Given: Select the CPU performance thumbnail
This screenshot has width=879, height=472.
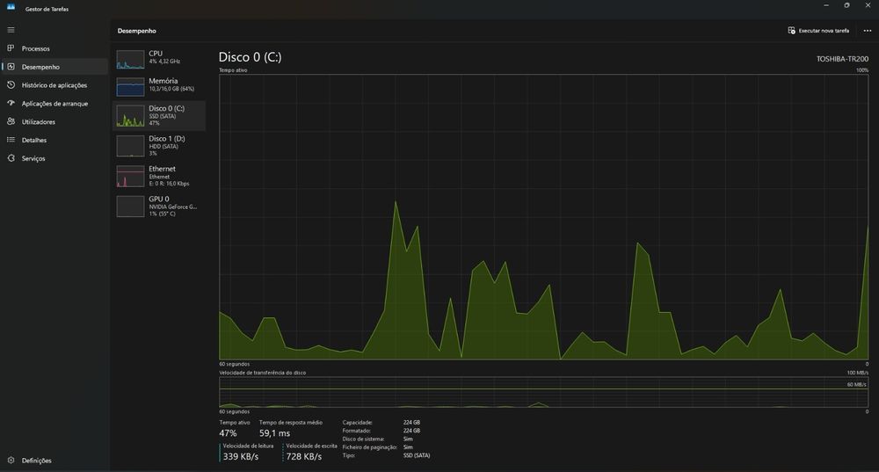Looking at the screenshot, I should pyautogui.click(x=130, y=60).
